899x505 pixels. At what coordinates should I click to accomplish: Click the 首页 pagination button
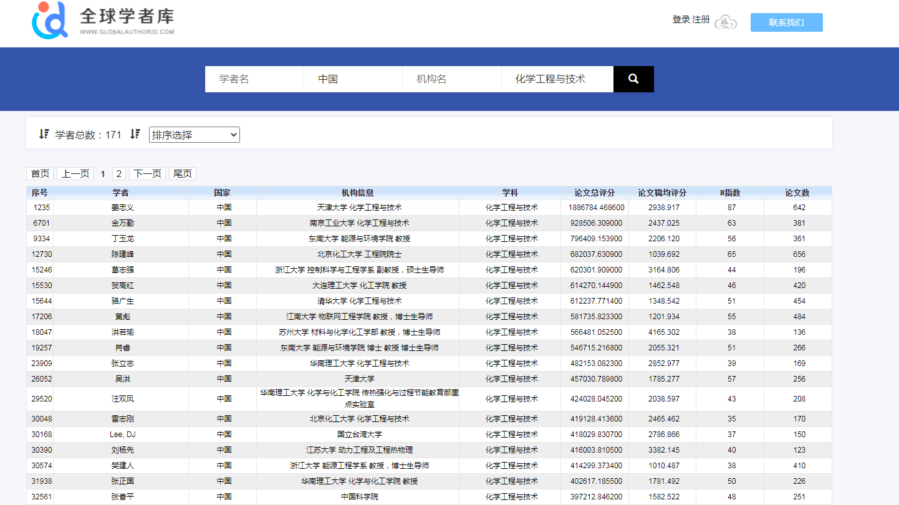tap(40, 174)
